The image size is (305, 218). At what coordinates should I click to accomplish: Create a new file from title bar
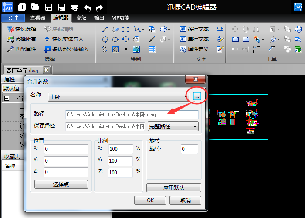[22, 7]
